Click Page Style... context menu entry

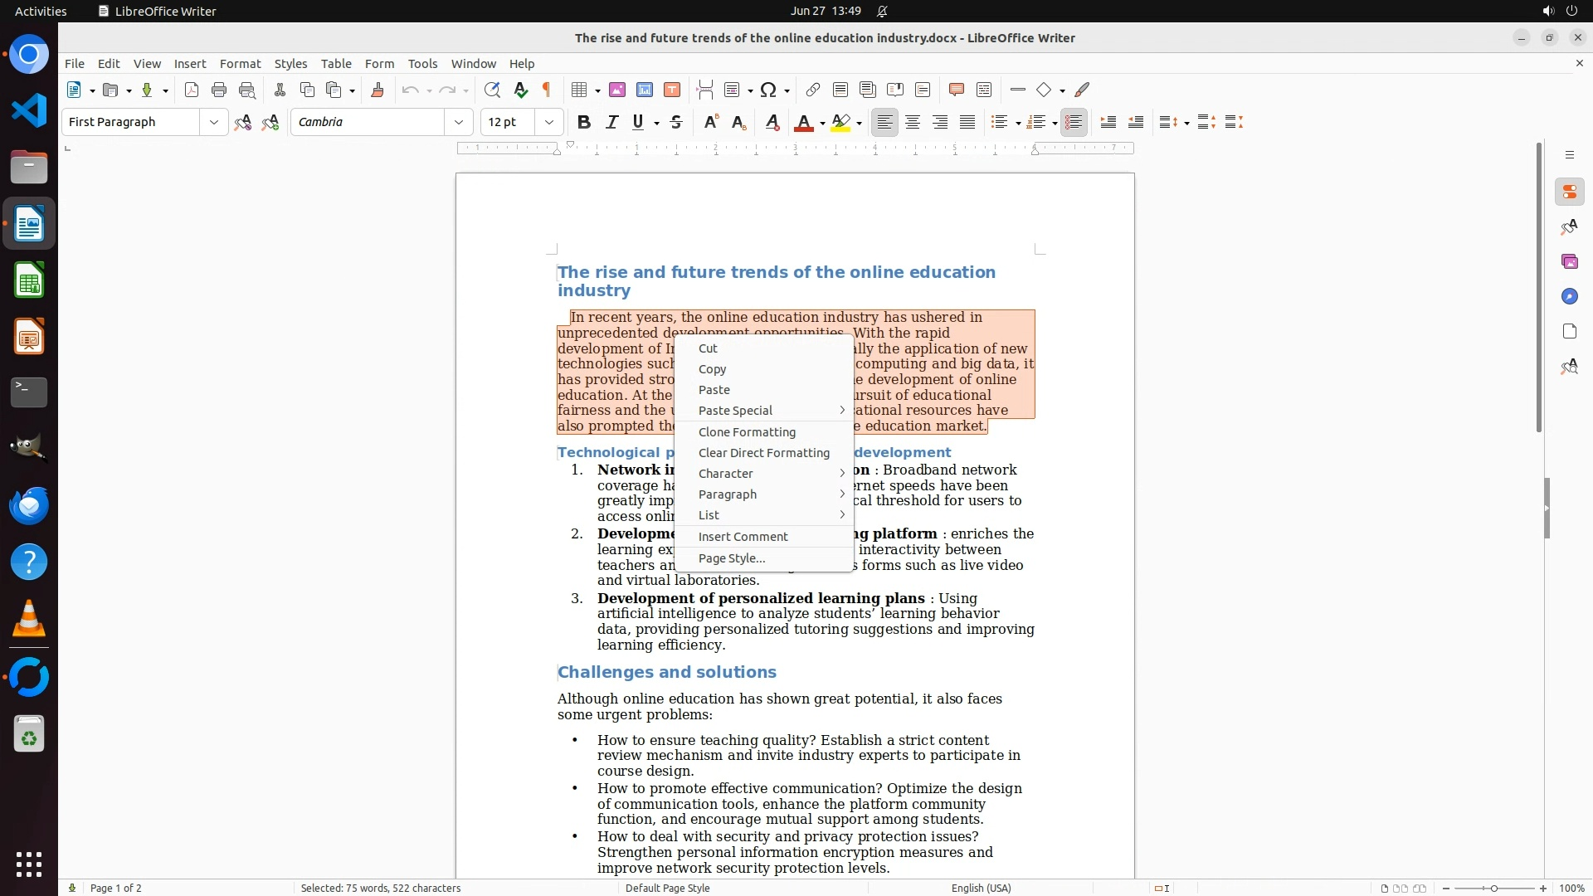click(x=731, y=558)
